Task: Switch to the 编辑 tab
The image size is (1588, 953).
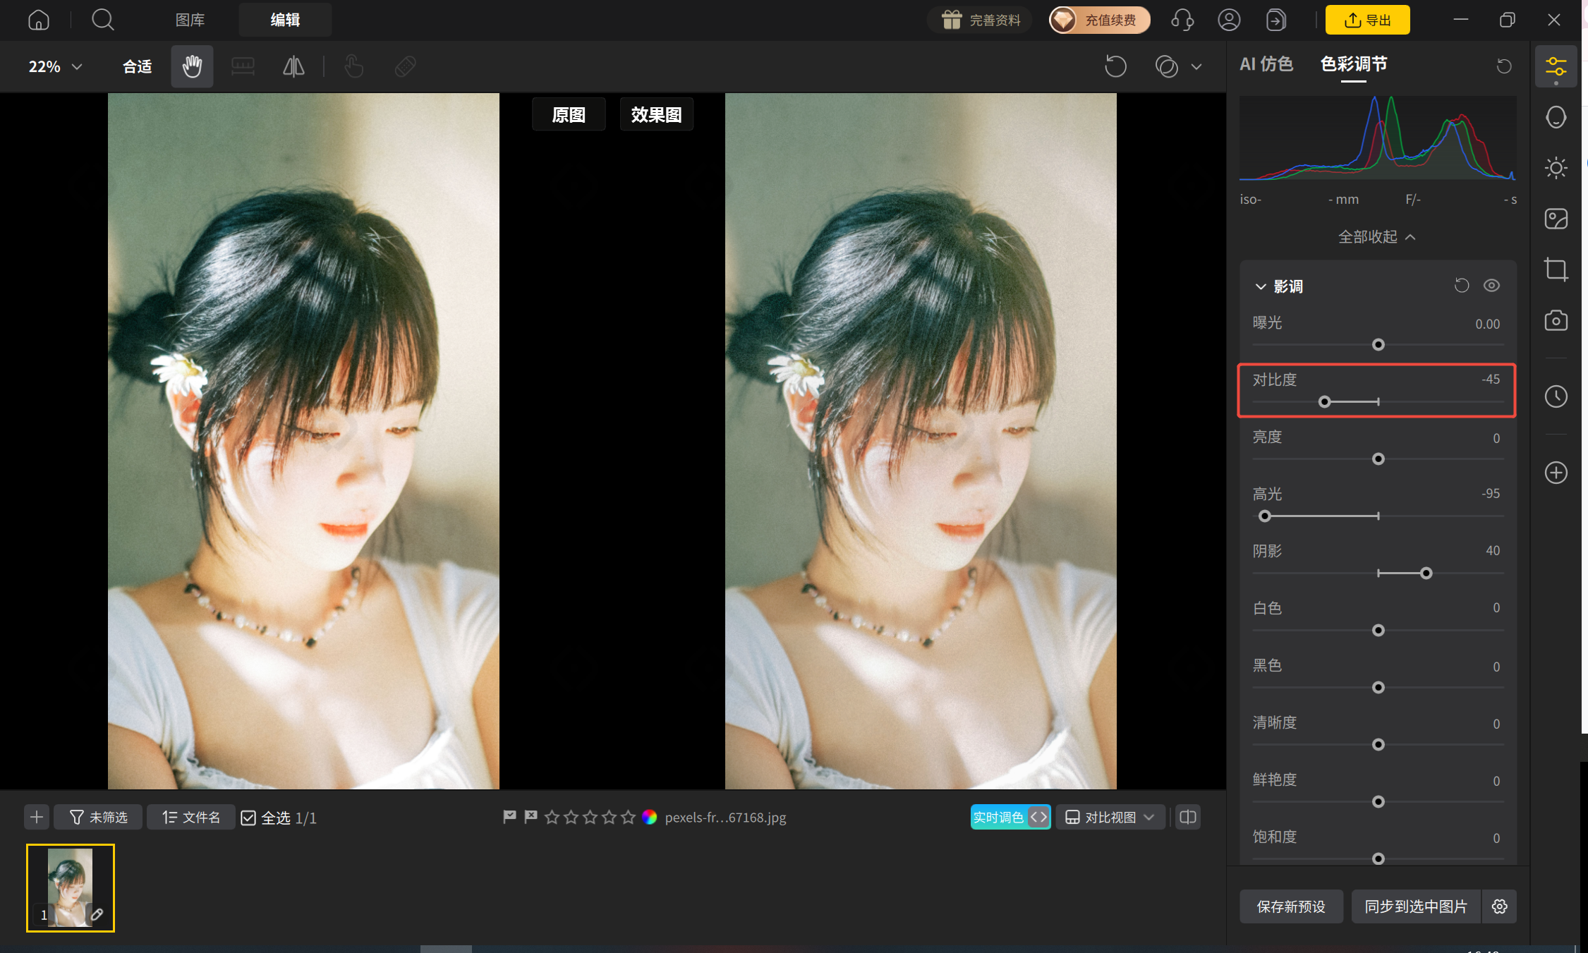Action: (x=285, y=20)
